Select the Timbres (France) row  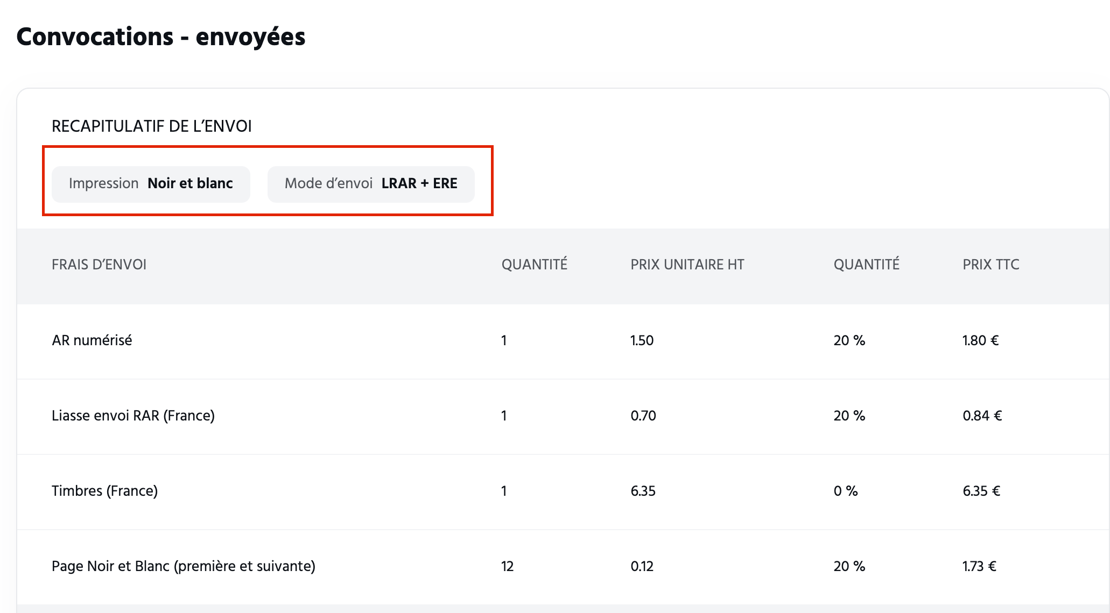click(x=563, y=491)
